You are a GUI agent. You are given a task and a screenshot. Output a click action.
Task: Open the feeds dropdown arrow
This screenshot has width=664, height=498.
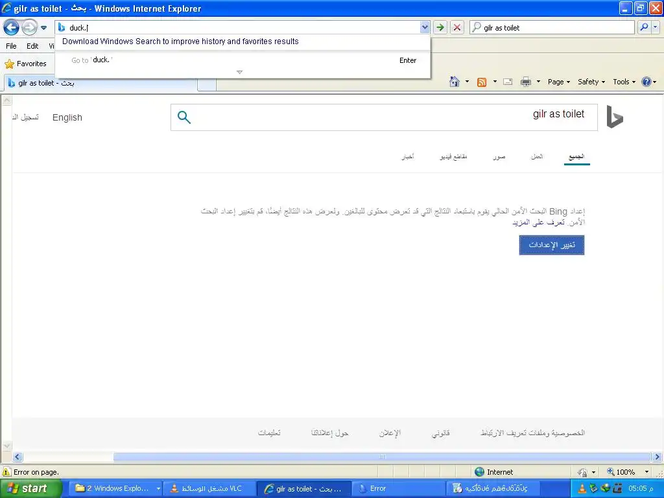click(495, 82)
